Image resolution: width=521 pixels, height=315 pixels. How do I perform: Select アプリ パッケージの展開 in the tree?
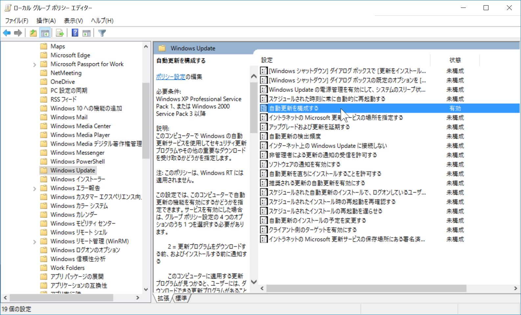(77, 277)
